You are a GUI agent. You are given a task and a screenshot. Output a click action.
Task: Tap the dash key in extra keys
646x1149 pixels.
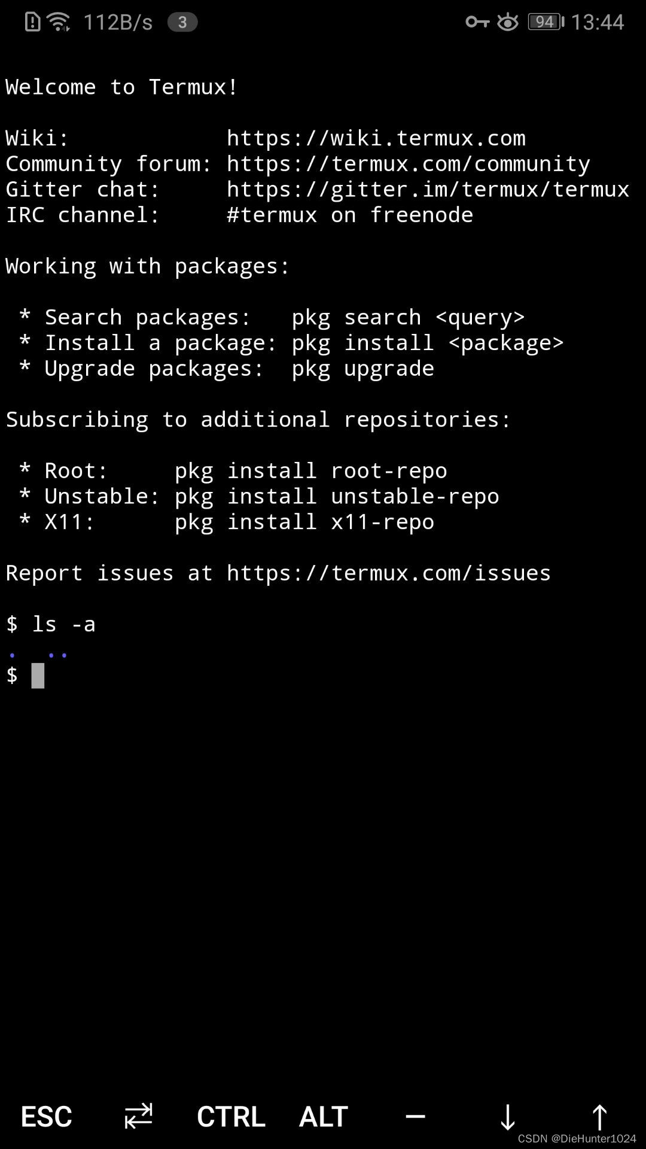click(x=415, y=1117)
